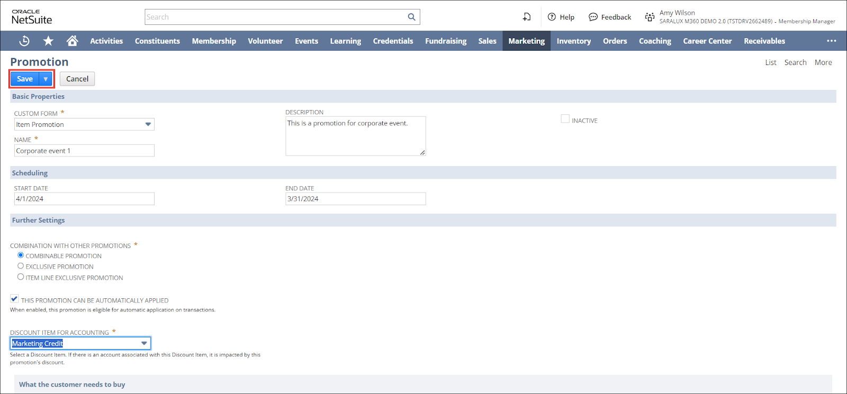Open the Help question mark icon
Screen dimensions: 847x394
tap(552, 17)
